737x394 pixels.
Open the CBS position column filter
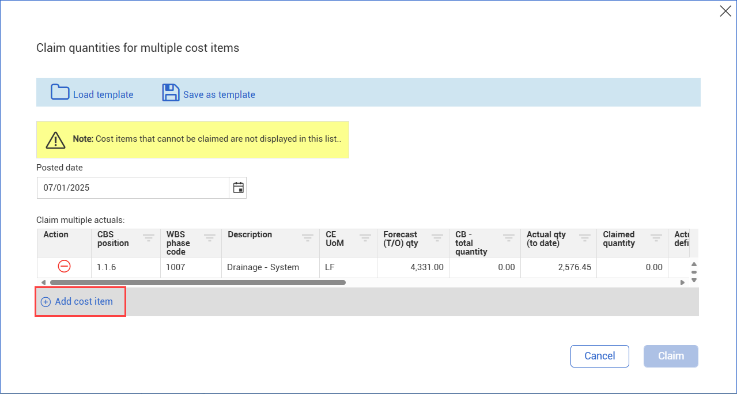149,237
